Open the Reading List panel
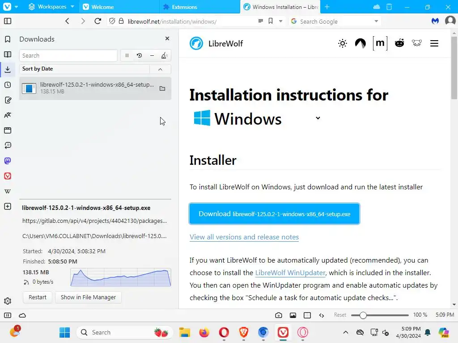Image resolution: width=458 pixels, height=343 pixels. tap(8, 54)
